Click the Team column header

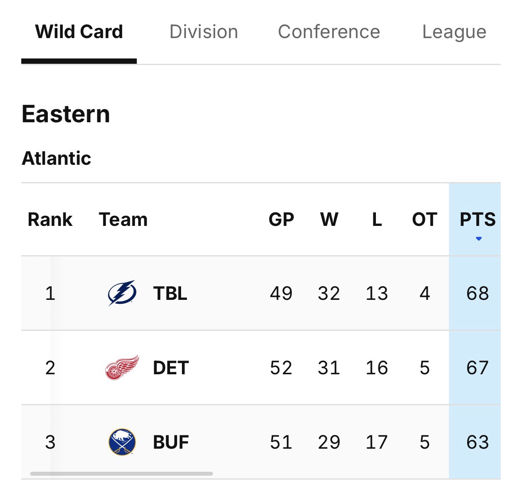(x=123, y=220)
